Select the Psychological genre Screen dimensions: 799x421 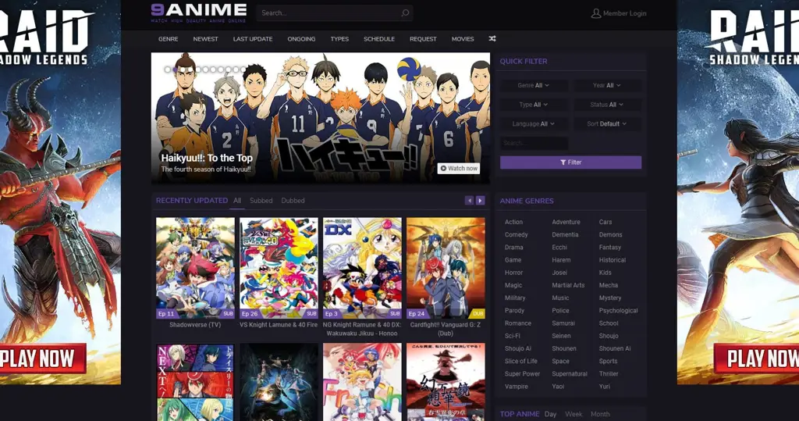(618, 310)
